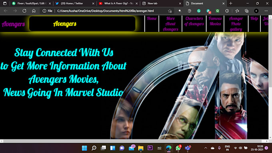272x153 pixels.
Task: Open the green Q extension icon
Action: click(x=217, y=11)
